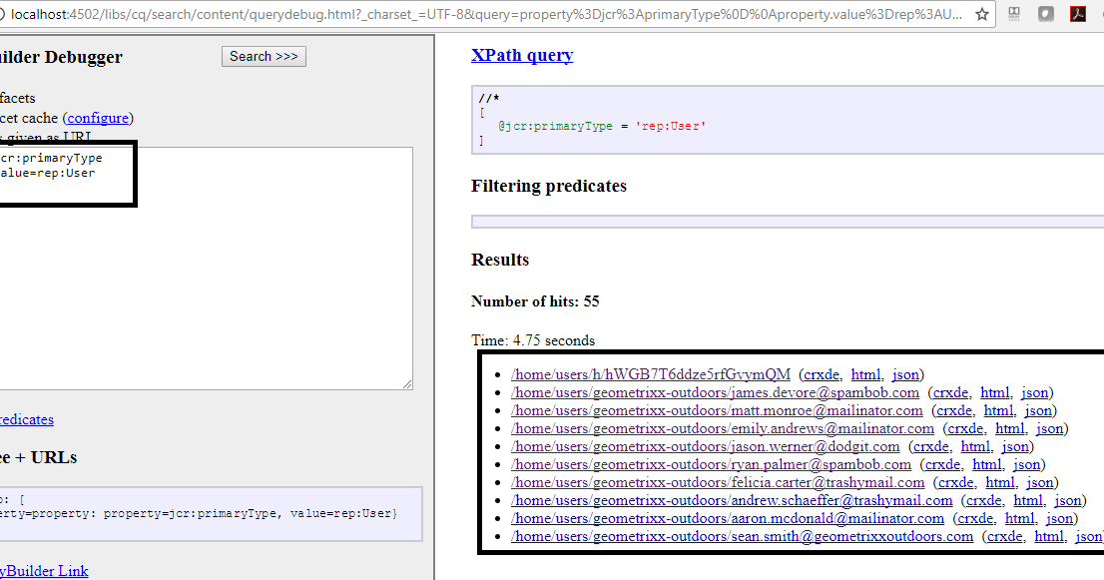The image size is (1104, 580).
Task: Open html view for felicia.carter@trashymail.com
Action: tap(1000, 482)
